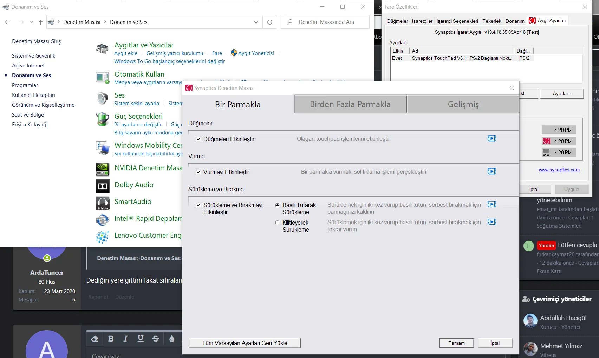This screenshot has width=599, height=358.
Task: Expand the chevron before Denetim Masası breadcrumb
Action: (58, 22)
